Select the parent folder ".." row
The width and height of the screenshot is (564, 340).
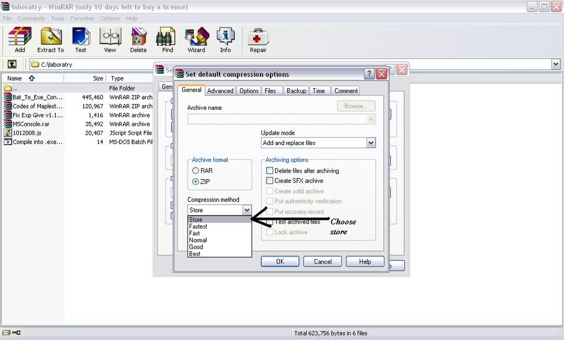77,88
